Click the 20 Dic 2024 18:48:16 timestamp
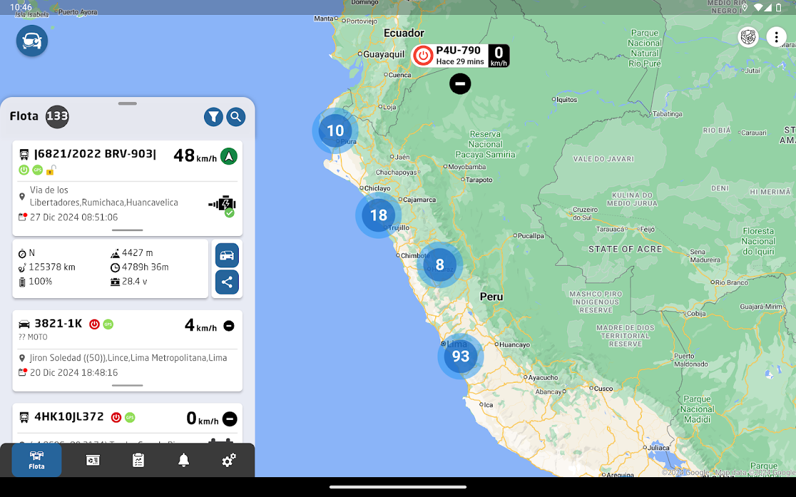 (74, 373)
